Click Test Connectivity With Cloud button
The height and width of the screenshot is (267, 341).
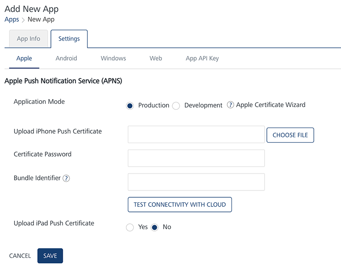coord(180,205)
